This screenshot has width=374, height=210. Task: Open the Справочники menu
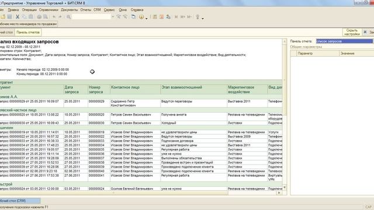(49, 10)
